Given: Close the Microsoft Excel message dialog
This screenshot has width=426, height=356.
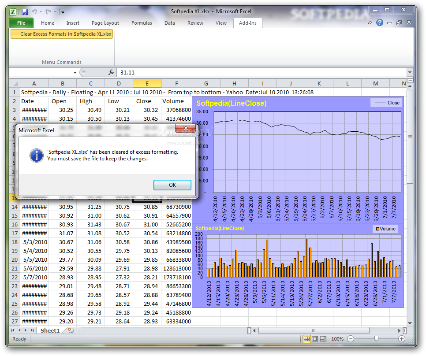Looking at the screenshot, I should 186,128.
